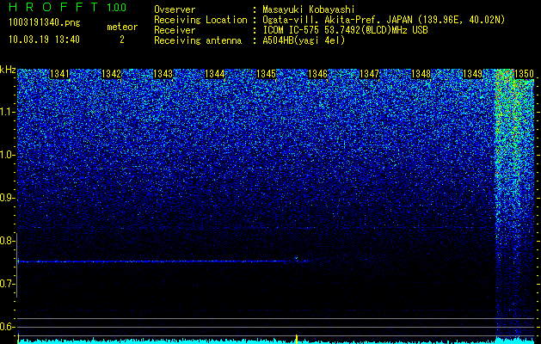Click the meteor count value 2

(122, 40)
